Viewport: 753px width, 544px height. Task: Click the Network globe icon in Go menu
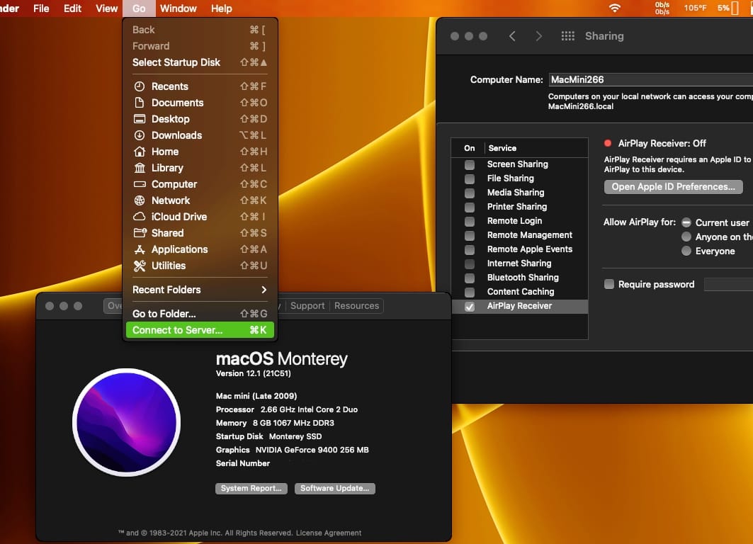[140, 200]
